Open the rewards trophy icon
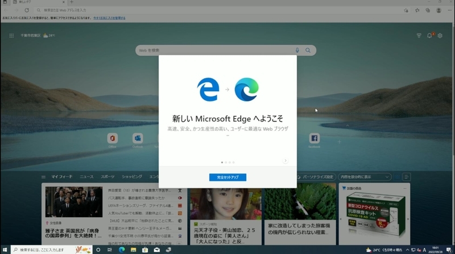The image size is (455, 254). click(x=419, y=36)
